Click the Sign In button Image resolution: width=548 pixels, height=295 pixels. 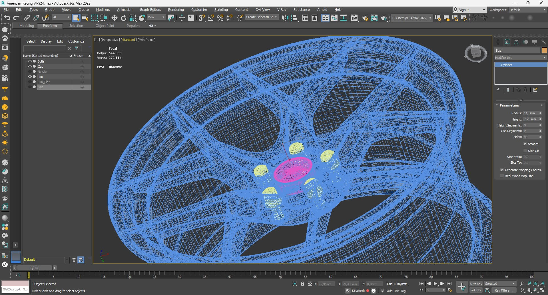pos(463,10)
